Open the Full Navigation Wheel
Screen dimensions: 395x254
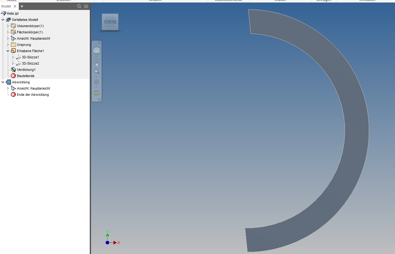pos(97,51)
